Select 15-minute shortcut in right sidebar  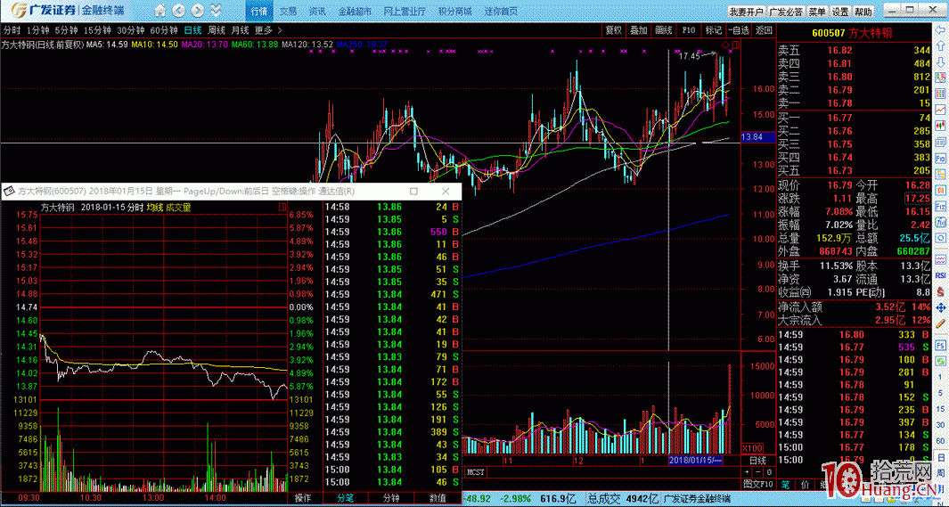tap(942, 408)
